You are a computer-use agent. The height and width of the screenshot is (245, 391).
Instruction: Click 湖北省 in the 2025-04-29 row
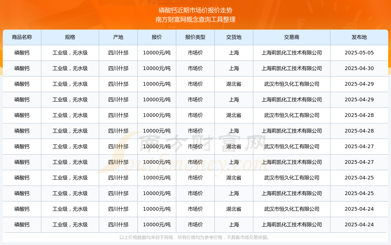[234, 84]
